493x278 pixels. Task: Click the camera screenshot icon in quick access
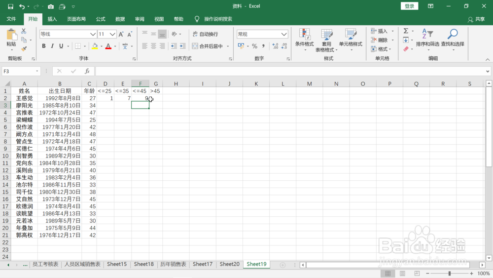tap(51, 6)
